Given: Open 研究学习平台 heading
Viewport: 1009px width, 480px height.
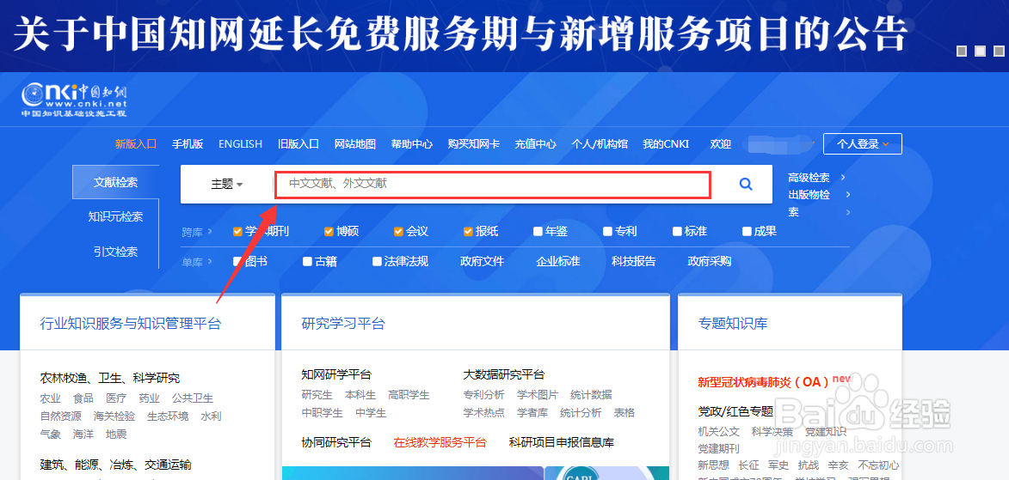Looking at the screenshot, I should [343, 323].
